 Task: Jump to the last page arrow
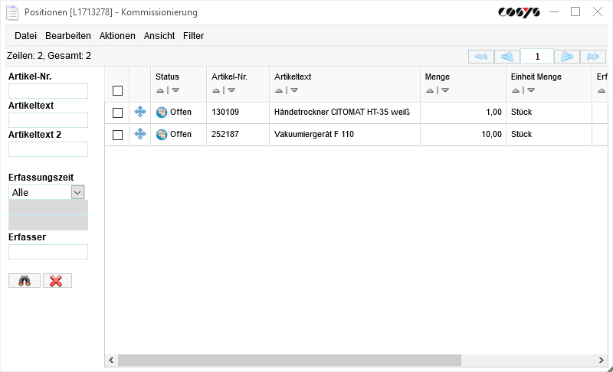(593, 57)
